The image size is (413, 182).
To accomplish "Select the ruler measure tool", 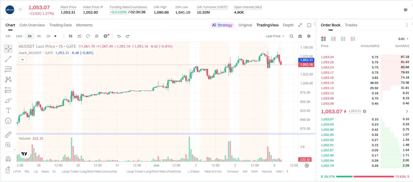I will [8, 135].
